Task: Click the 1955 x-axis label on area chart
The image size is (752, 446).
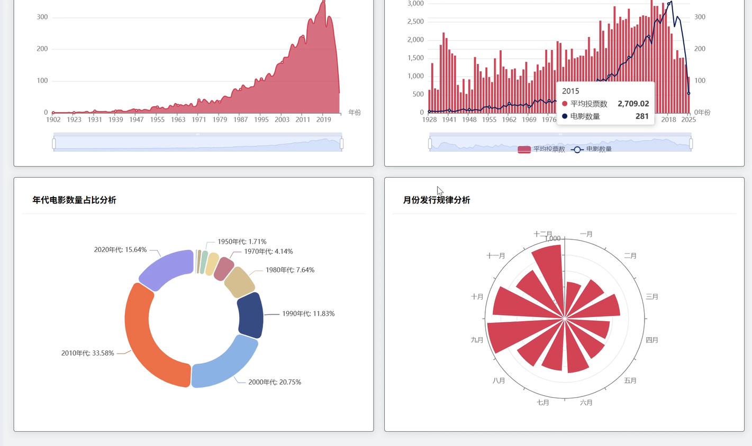Action: pyautogui.click(x=157, y=120)
